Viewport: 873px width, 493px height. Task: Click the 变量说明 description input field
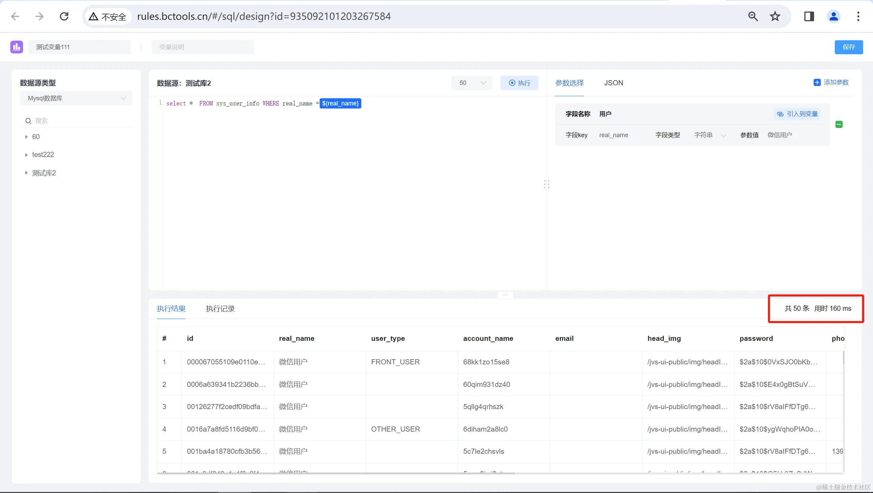202,47
